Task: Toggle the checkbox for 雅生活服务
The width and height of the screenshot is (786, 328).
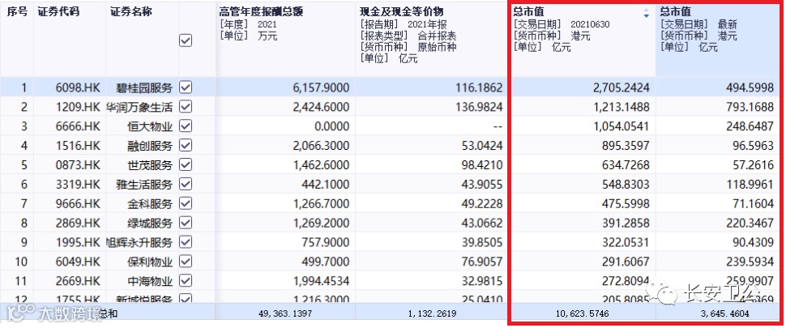Action: [186, 185]
